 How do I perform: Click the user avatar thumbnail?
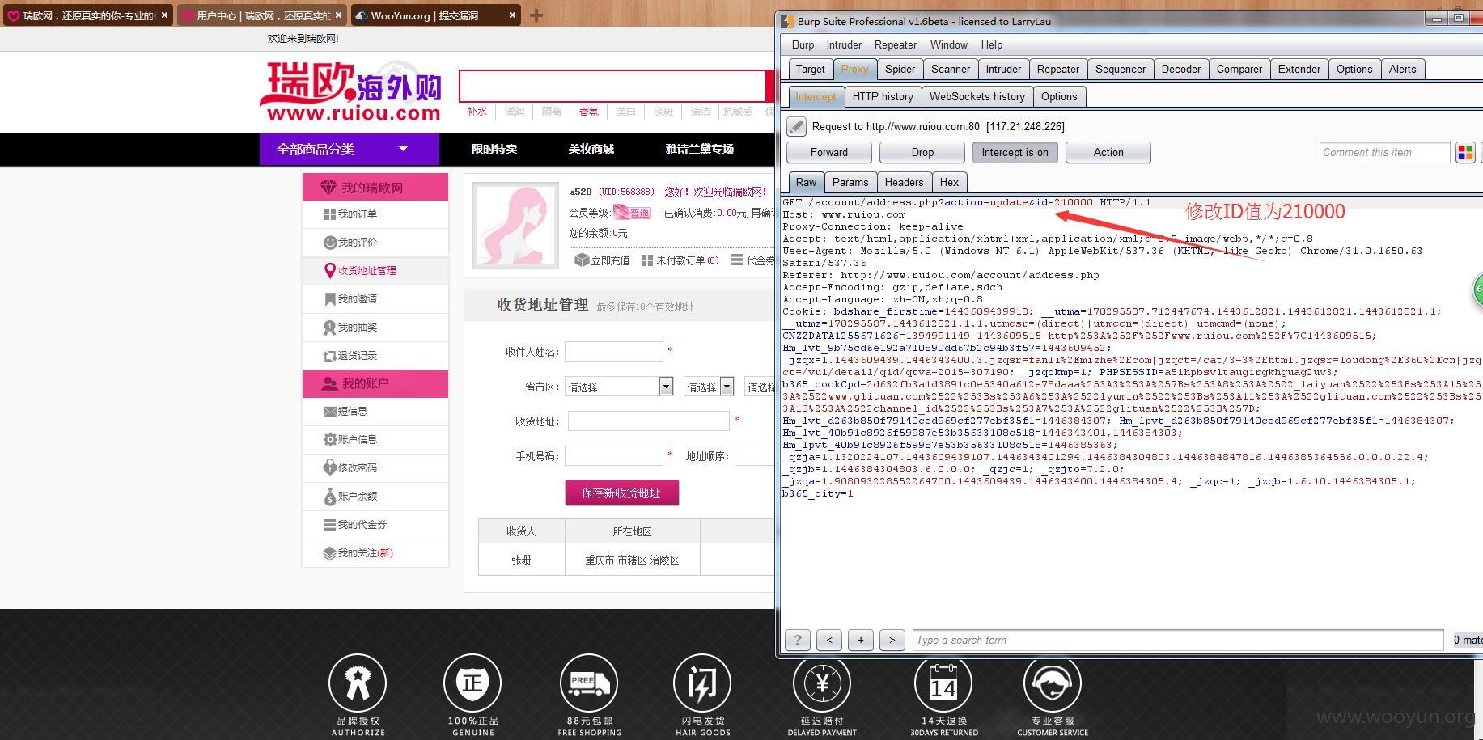click(x=515, y=225)
